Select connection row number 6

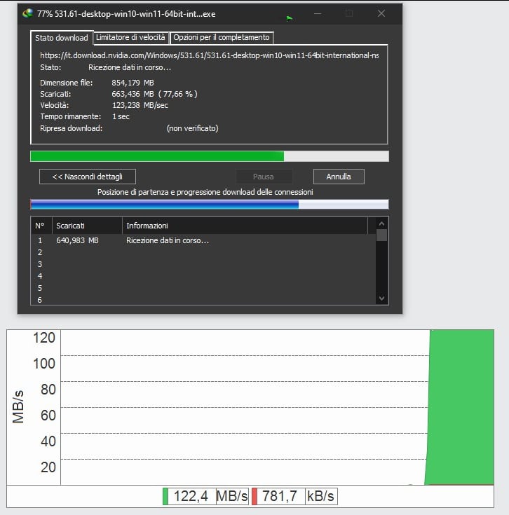pos(203,300)
